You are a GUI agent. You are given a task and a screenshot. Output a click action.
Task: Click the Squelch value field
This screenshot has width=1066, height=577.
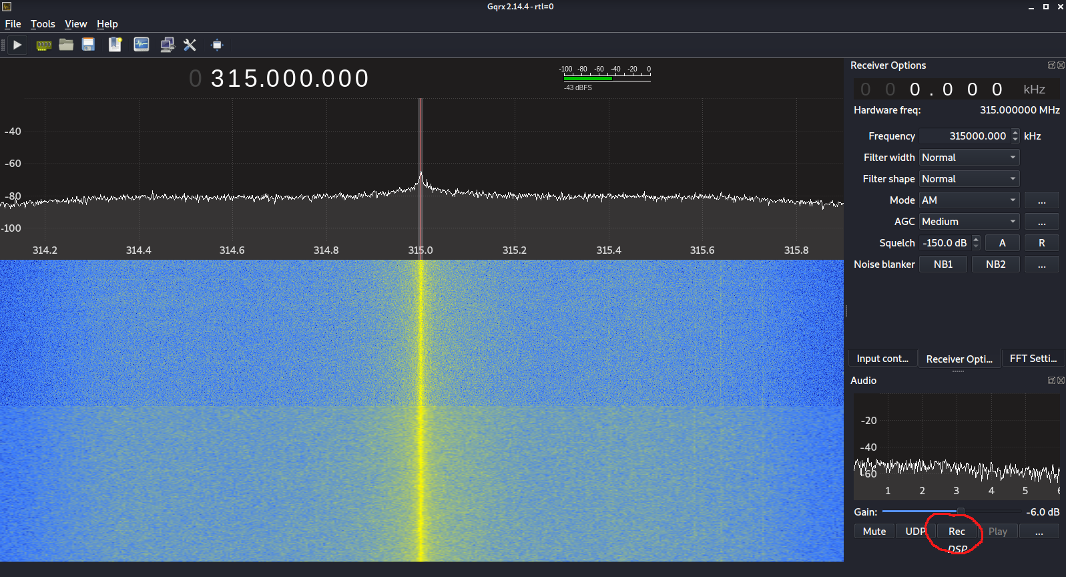click(x=945, y=243)
